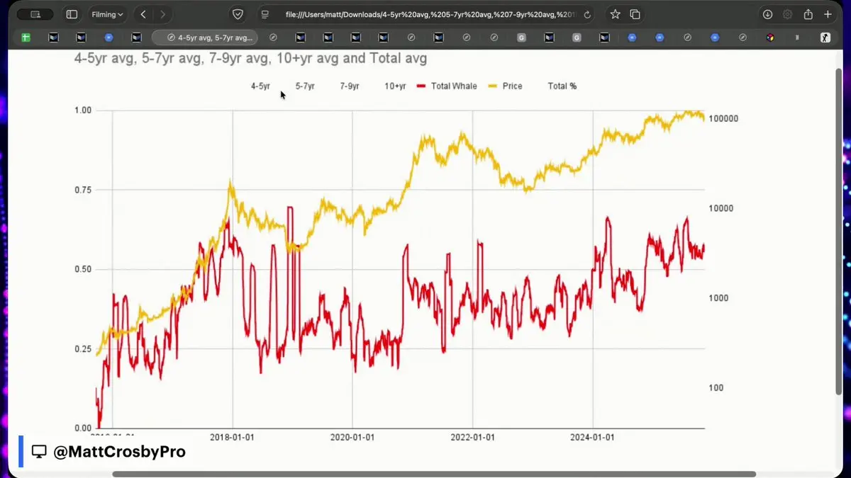Open a new tab with plus icon

(828, 14)
